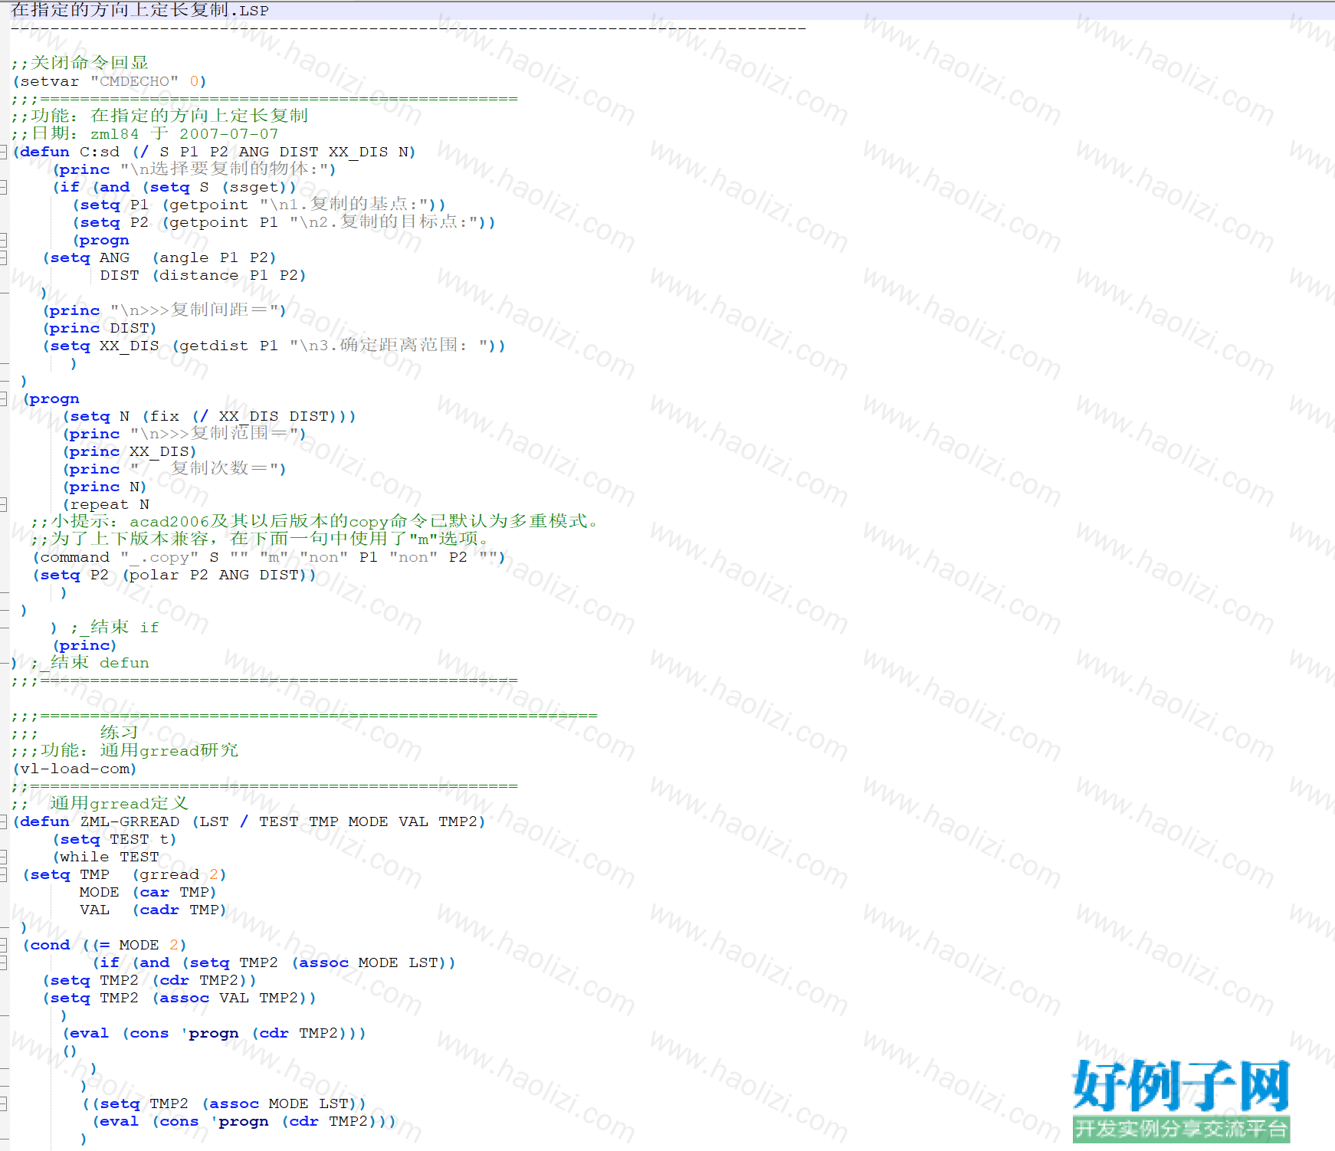Collapse the fold at "(defun C:sd"
Screen dimensions: 1335x1151
pos(3,152)
